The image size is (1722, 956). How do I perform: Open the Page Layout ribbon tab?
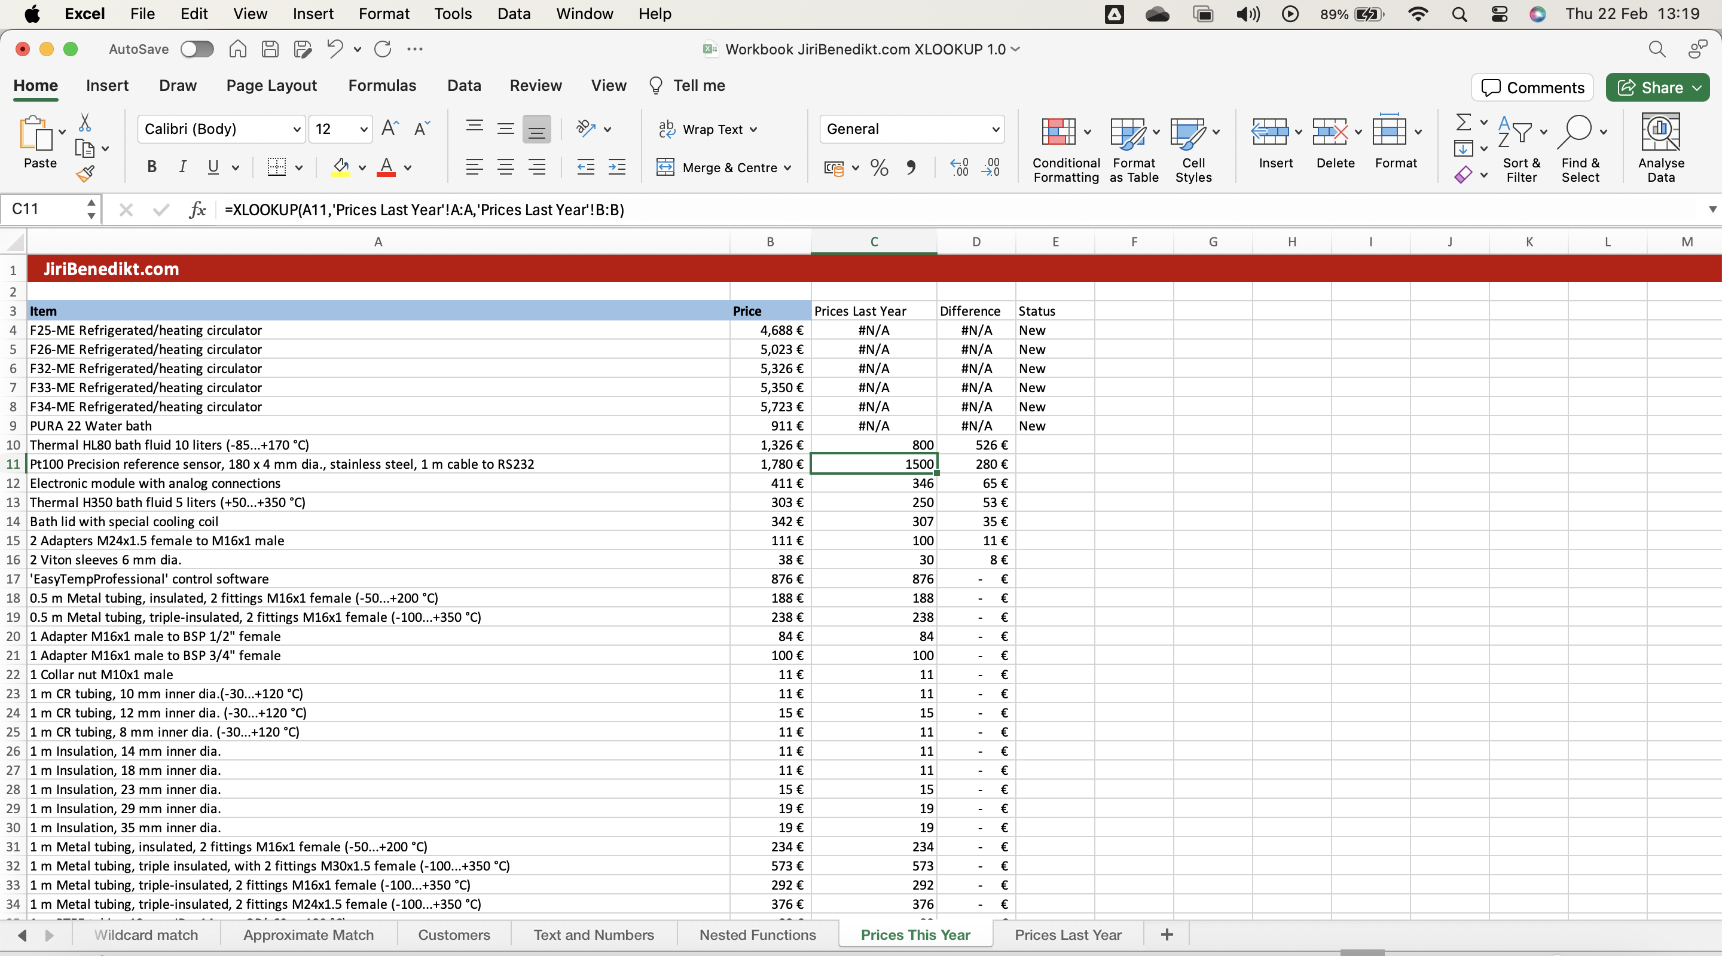click(x=271, y=85)
